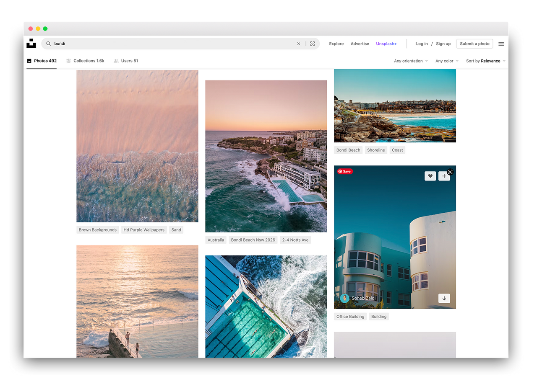Select the Bondi Beach tag
The height and width of the screenshot is (384, 537).
click(x=348, y=150)
